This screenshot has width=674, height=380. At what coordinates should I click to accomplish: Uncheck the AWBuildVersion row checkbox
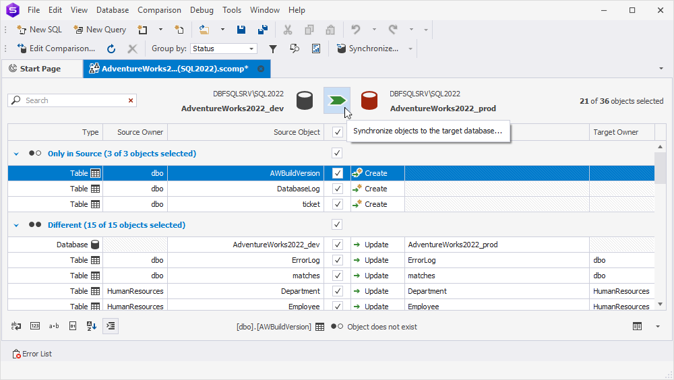click(338, 173)
